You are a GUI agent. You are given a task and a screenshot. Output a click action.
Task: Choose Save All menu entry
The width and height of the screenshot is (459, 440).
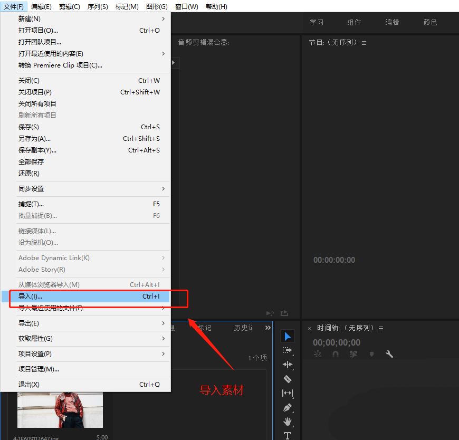click(85, 162)
